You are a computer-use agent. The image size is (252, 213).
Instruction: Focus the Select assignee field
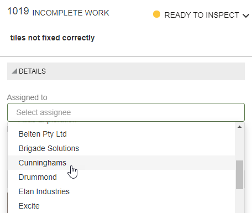[126, 112]
